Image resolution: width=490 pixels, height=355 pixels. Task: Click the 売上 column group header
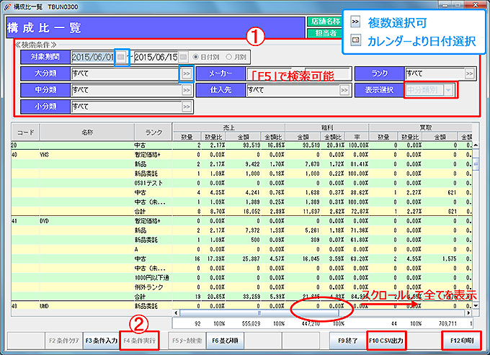click(x=228, y=127)
